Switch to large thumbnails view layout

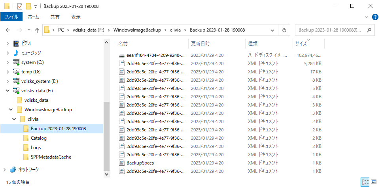point(373,182)
